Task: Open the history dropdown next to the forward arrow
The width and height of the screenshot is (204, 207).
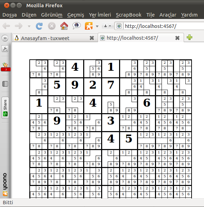Action: click(29, 26)
